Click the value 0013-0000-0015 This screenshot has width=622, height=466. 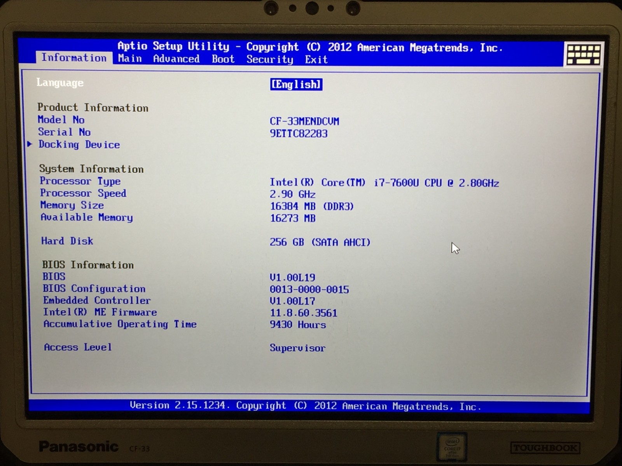pos(309,289)
